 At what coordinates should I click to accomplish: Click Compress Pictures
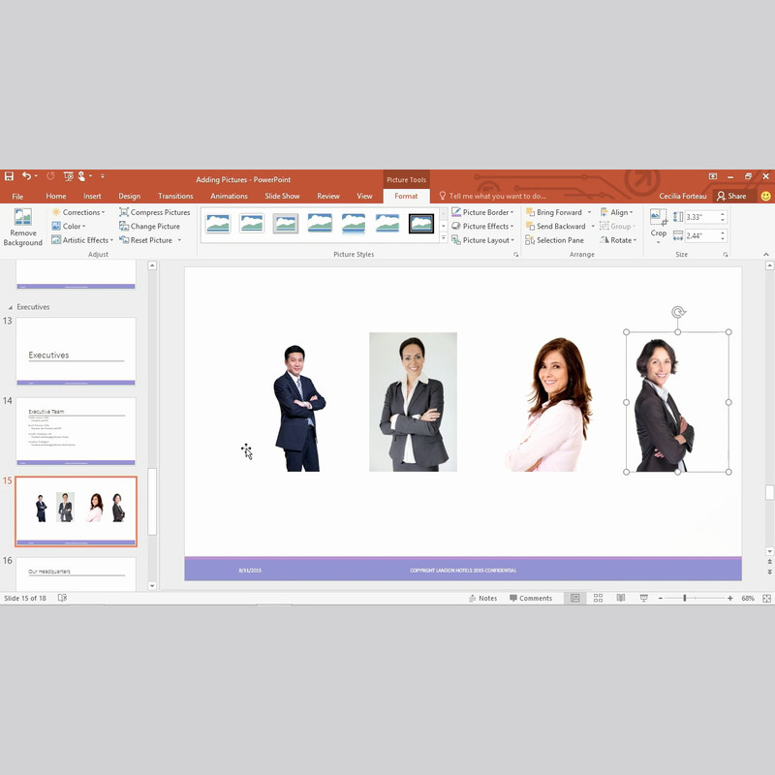[155, 212]
